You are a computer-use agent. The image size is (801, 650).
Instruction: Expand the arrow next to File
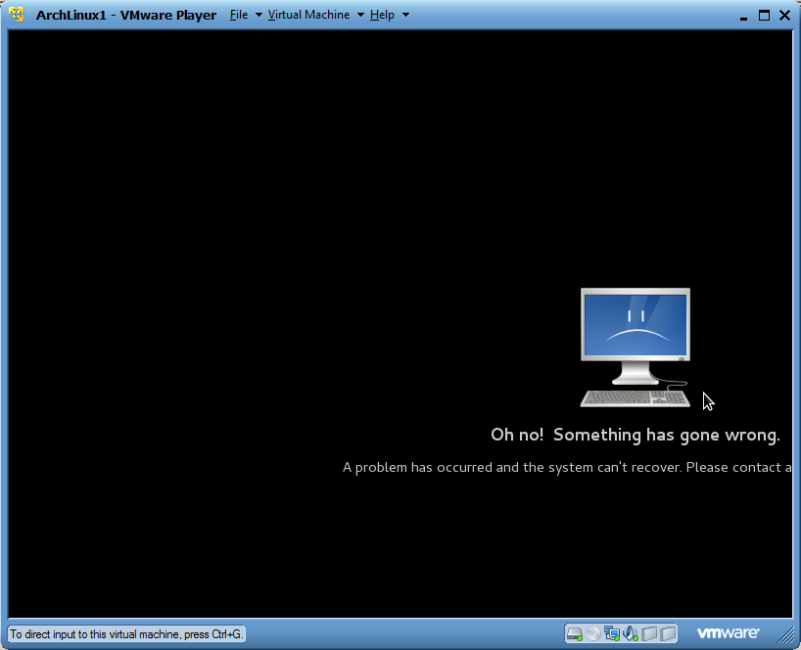[259, 15]
